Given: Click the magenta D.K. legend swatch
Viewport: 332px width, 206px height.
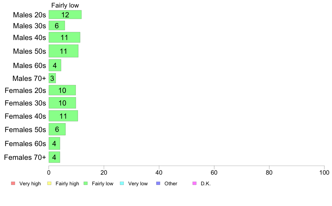Looking at the screenshot, I should tap(195, 183).
